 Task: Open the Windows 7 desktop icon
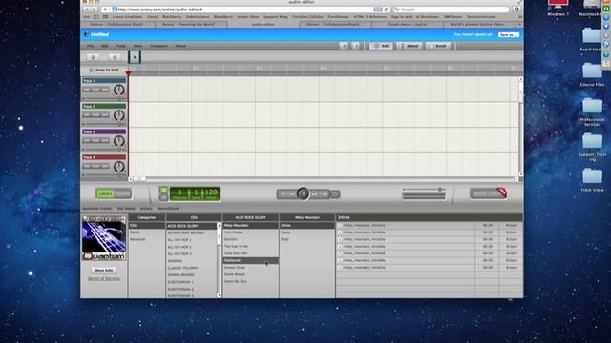(558, 8)
